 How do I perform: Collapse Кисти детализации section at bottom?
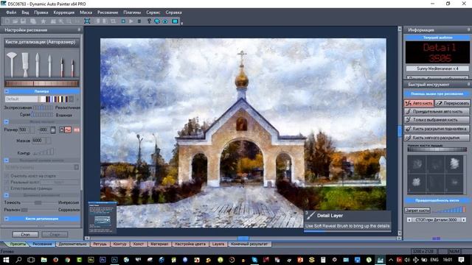tap(7, 219)
